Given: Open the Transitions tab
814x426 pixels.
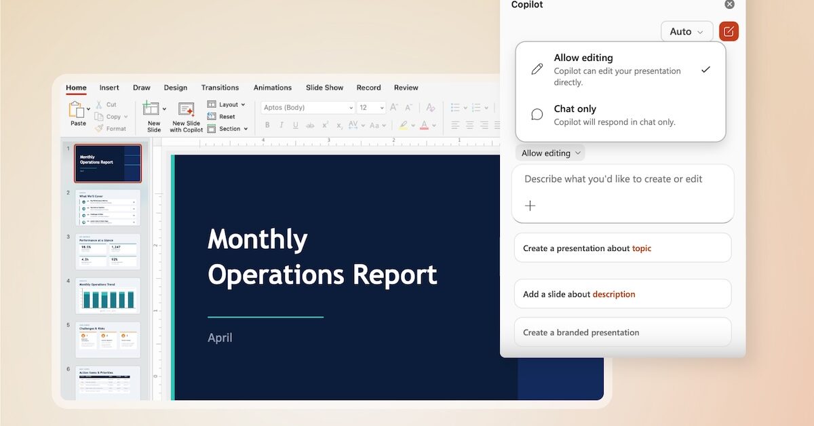Looking at the screenshot, I should [220, 88].
